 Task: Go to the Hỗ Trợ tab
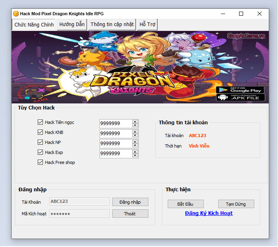[x=147, y=24]
